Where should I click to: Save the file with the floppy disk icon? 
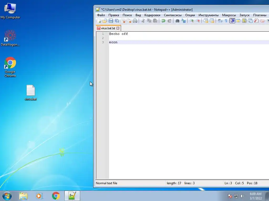(x=111, y=21)
